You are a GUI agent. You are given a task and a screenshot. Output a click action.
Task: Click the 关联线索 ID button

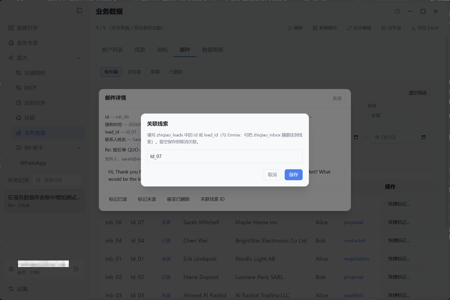(x=213, y=199)
